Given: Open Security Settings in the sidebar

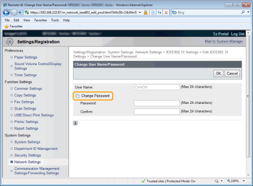Looking at the screenshot, I should 27,156.
